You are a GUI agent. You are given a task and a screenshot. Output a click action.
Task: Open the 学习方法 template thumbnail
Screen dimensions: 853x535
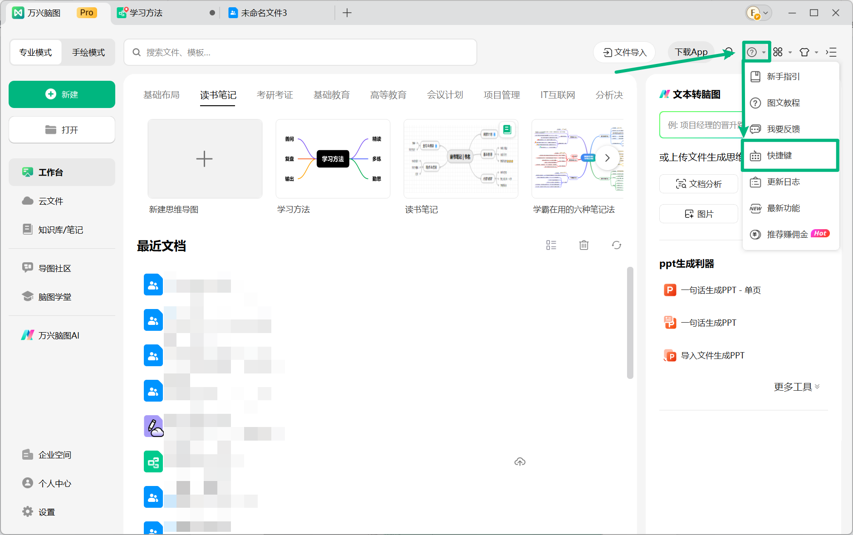[x=333, y=159]
